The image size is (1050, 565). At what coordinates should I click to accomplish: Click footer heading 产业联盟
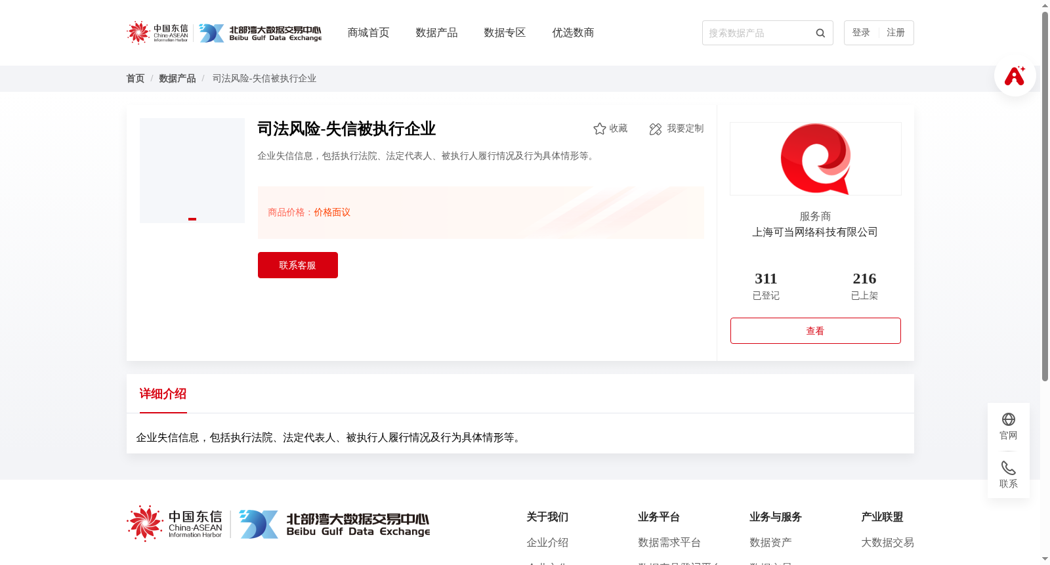click(x=882, y=517)
